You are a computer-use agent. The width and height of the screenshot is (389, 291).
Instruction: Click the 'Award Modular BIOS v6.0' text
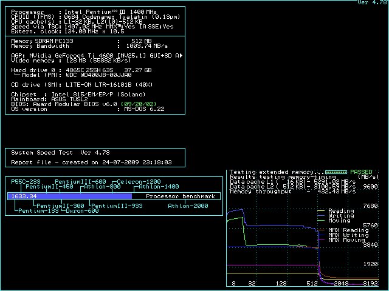[75, 104]
